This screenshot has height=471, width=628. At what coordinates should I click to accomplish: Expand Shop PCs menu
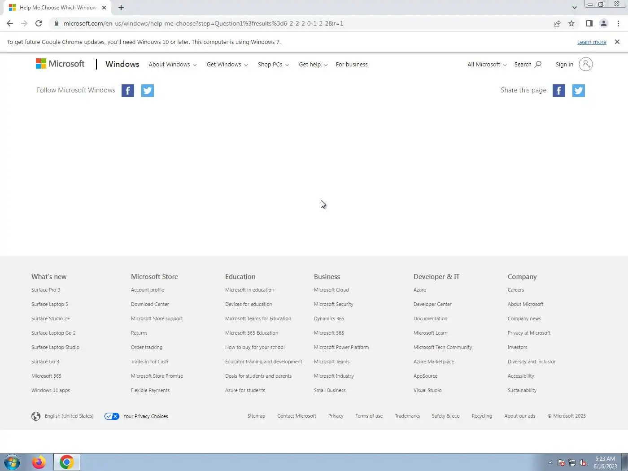point(274,64)
